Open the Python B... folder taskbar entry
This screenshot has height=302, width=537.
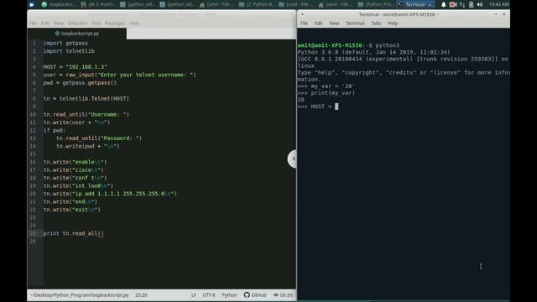[257, 4]
